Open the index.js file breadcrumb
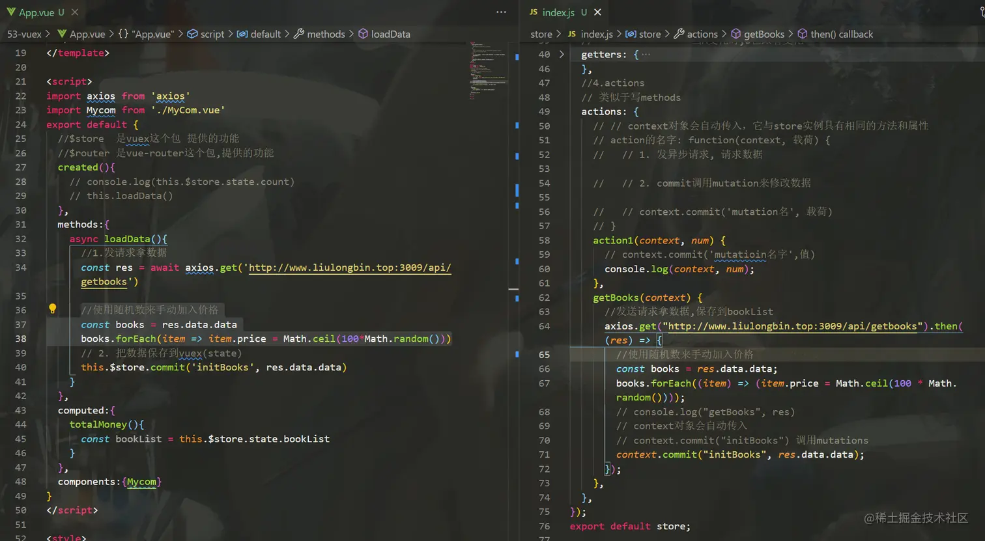 coord(590,34)
